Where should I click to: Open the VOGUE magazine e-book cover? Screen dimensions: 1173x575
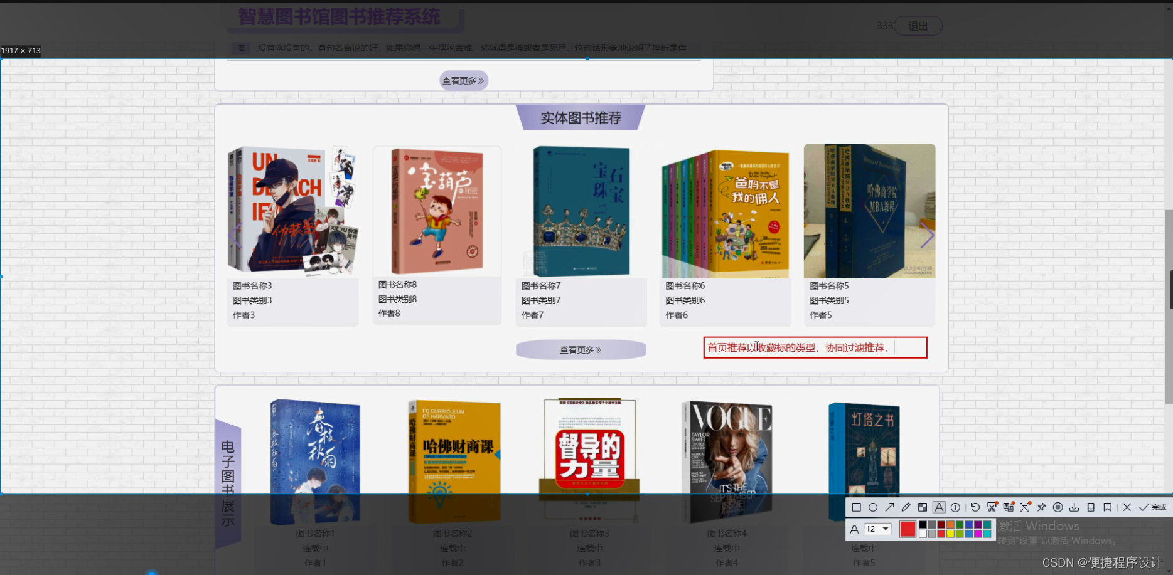point(727,462)
